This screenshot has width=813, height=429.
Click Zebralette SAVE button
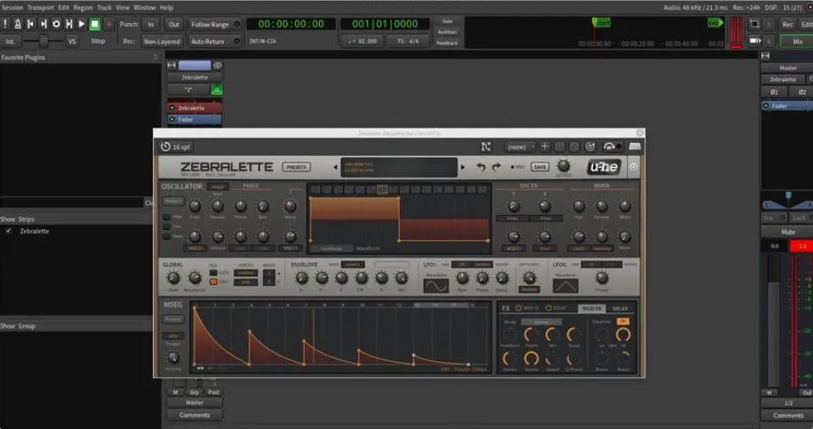point(540,167)
